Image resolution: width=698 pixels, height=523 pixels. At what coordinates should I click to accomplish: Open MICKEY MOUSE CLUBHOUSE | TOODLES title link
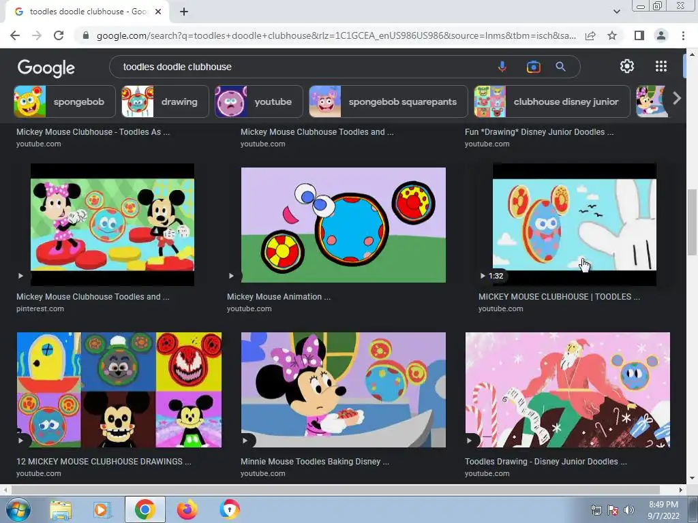pos(559,297)
